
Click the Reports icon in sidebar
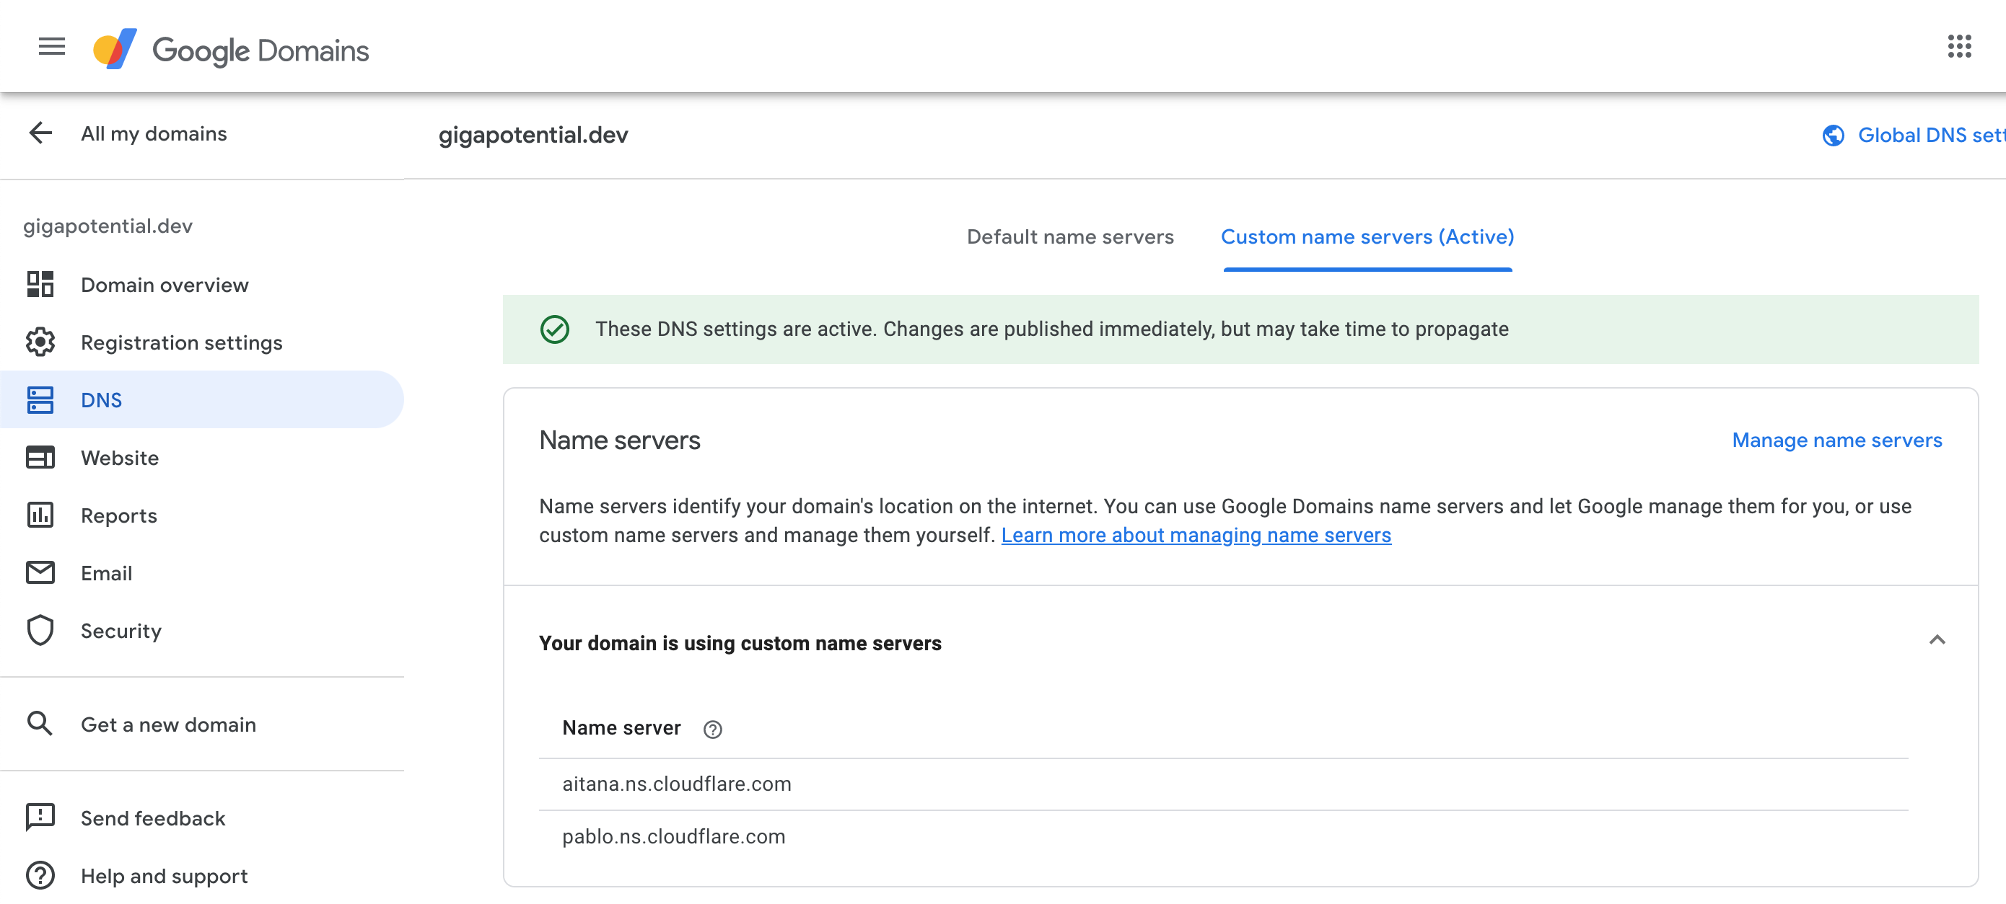43,515
